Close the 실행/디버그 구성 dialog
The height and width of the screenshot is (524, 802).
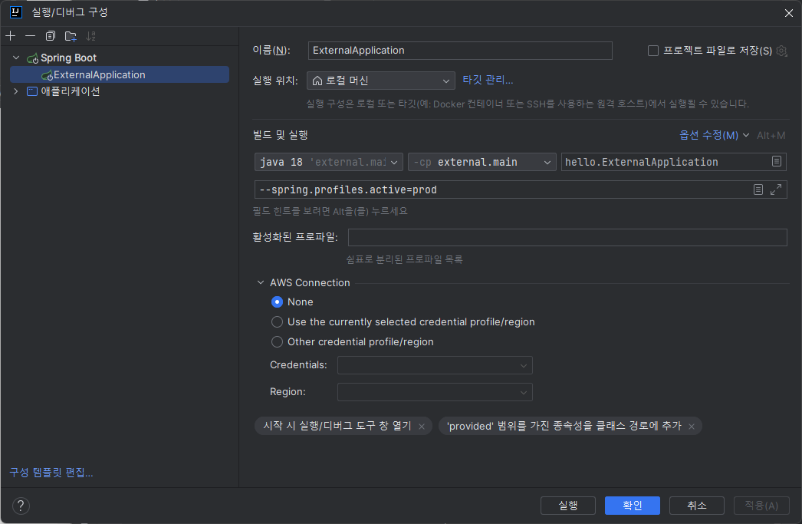click(x=789, y=13)
